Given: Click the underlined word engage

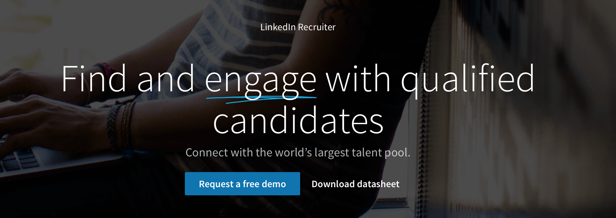Looking at the screenshot, I should pos(261,81).
